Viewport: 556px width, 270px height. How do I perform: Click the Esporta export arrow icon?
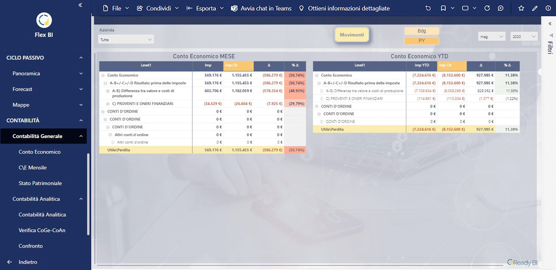[x=189, y=8]
